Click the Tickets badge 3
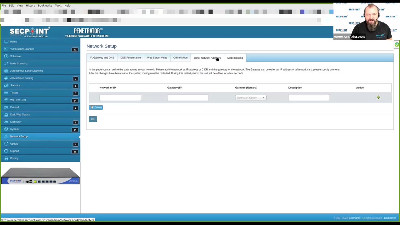Viewport: 400px width, 225px height. click(x=75, y=93)
